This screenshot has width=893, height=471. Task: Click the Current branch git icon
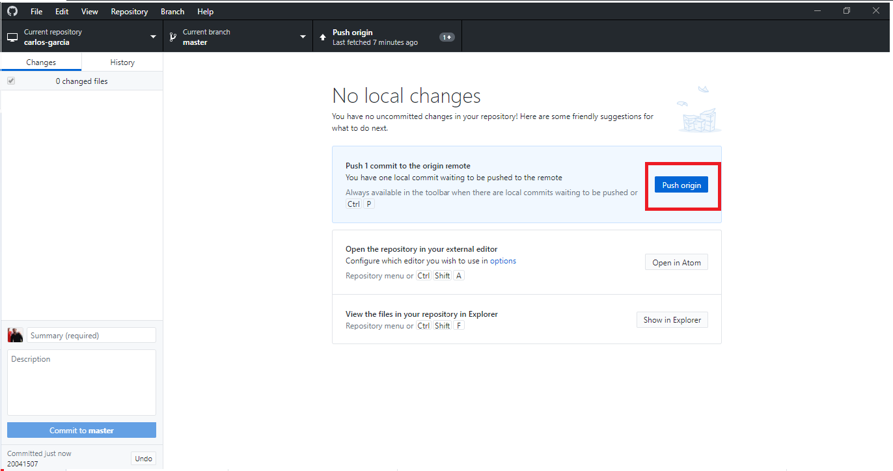(x=172, y=37)
